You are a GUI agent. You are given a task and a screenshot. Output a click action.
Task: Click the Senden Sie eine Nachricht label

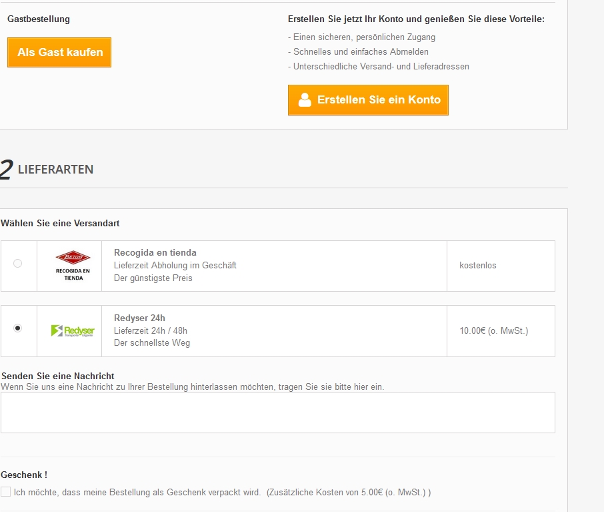click(x=58, y=376)
